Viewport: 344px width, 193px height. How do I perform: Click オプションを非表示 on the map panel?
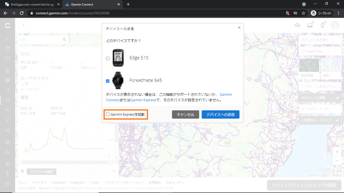point(320,40)
